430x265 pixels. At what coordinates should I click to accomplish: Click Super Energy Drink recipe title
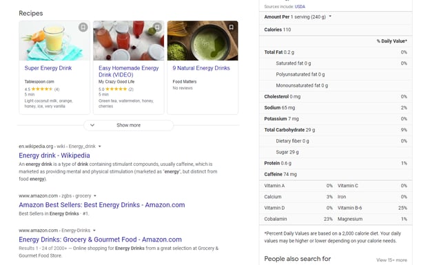click(48, 68)
